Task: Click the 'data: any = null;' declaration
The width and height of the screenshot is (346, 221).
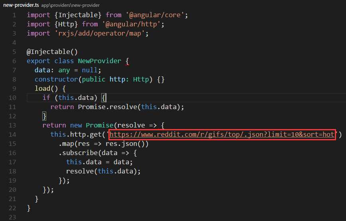Action: point(68,70)
